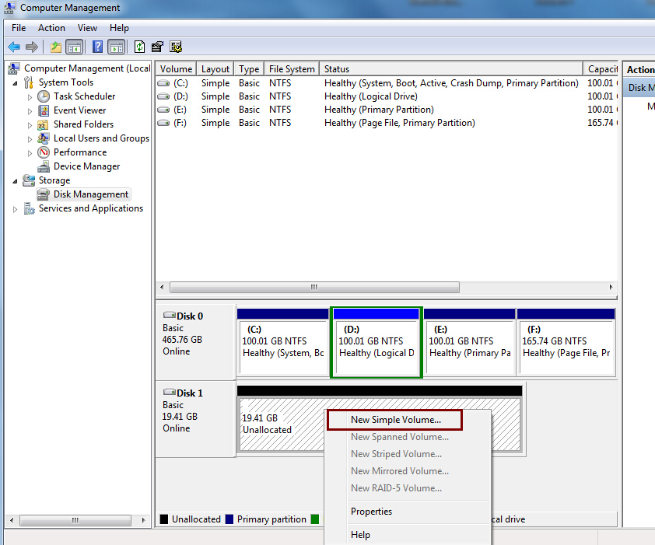Image resolution: width=655 pixels, height=545 pixels.
Task: Click the horizontal scrollbar under volume list
Action: 313,287
